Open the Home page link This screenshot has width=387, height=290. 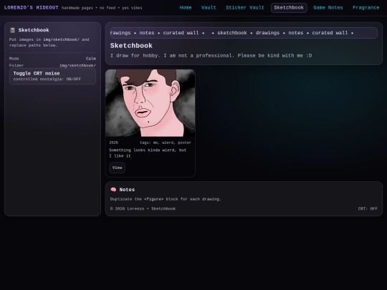(x=186, y=8)
